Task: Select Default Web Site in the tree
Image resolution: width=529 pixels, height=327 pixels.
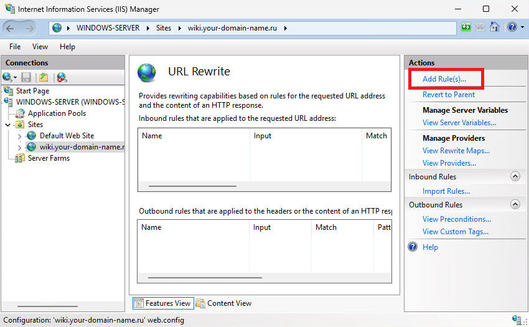Action: coord(67,135)
